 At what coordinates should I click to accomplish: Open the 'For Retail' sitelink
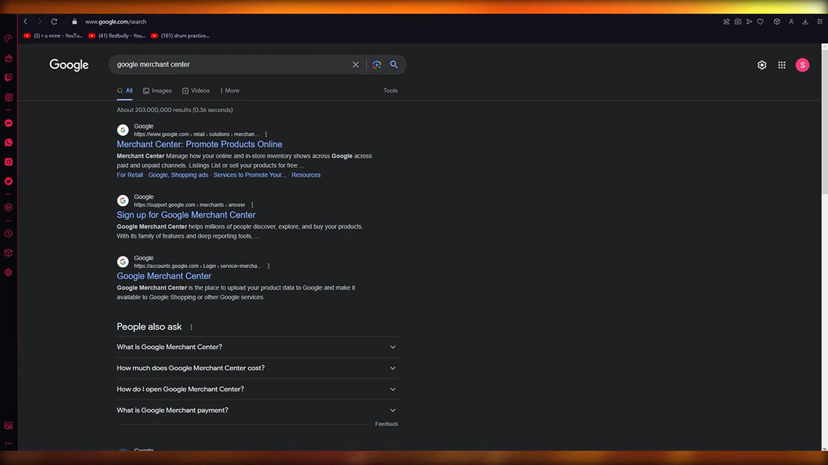[x=130, y=175]
